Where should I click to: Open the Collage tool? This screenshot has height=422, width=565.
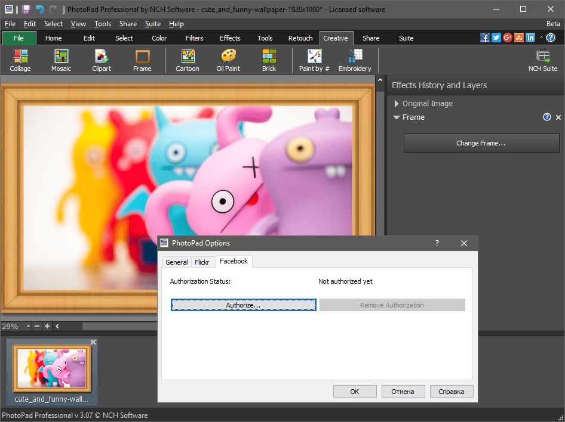coord(20,60)
